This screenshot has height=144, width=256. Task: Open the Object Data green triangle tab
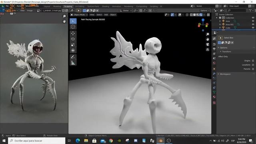214,92
